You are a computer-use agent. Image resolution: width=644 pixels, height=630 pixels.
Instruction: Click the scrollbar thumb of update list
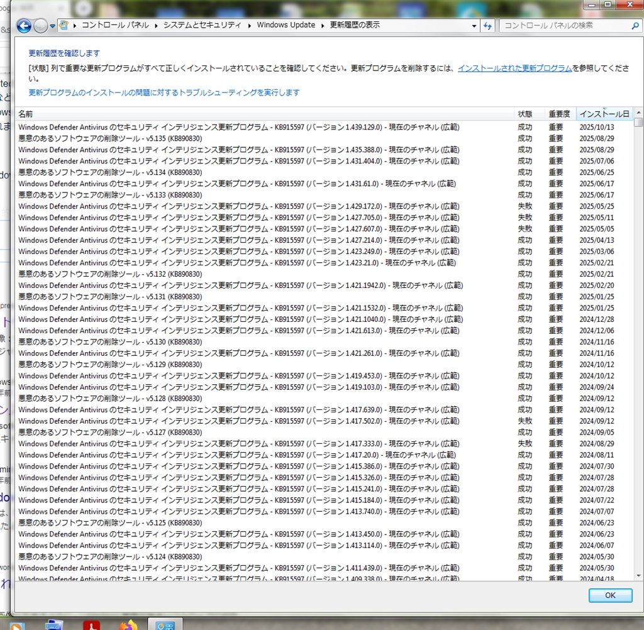638,123
